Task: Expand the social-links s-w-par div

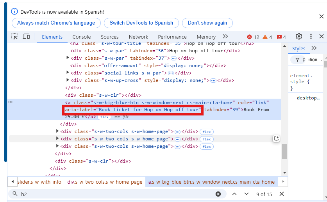Action: point(68,73)
